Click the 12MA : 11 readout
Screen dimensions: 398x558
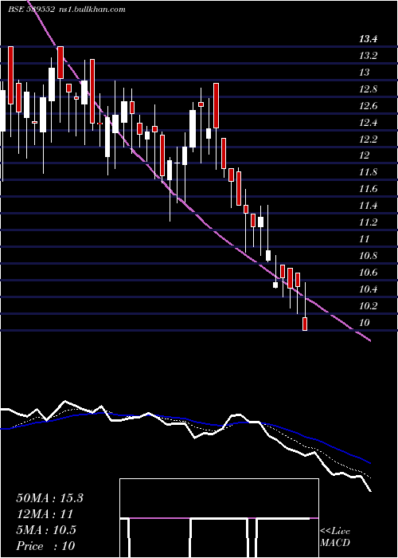tap(45, 514)
